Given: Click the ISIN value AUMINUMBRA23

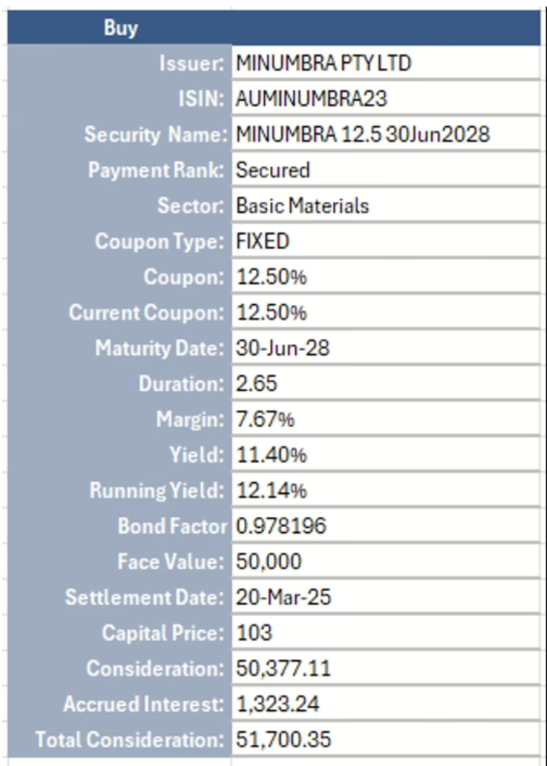Looking at the screenshot, I should pyautogui.click(x=307, y=99).
